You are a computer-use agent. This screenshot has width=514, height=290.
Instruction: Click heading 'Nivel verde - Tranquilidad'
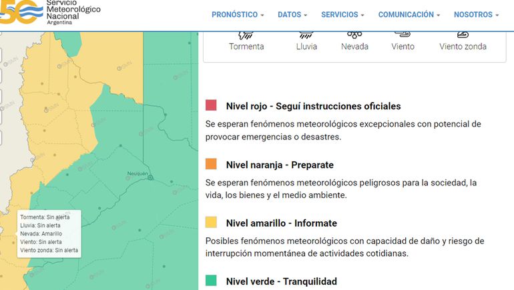282,281
